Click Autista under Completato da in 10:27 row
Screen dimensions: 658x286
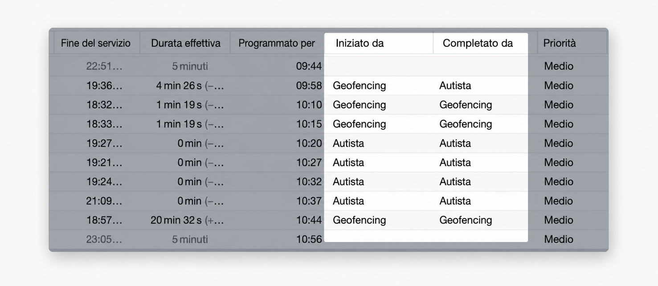[x=455, y=162]
